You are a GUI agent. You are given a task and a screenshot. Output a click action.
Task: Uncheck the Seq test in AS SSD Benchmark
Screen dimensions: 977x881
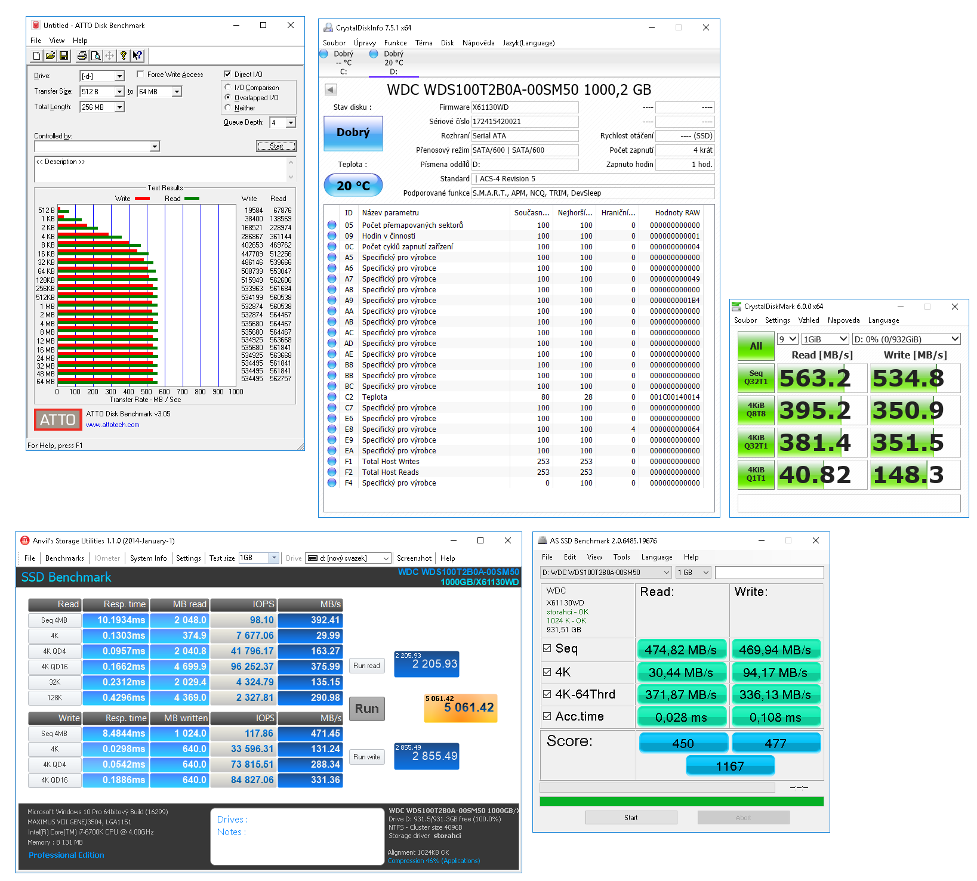[547, 648]
